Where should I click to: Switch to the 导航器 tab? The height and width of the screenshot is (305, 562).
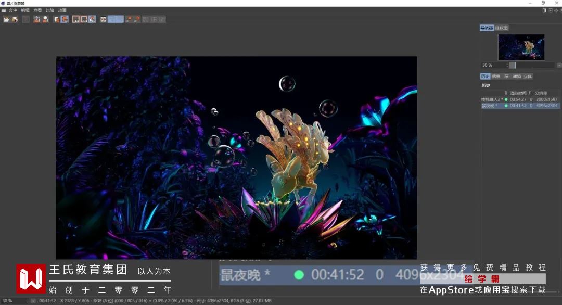[487, 28]
